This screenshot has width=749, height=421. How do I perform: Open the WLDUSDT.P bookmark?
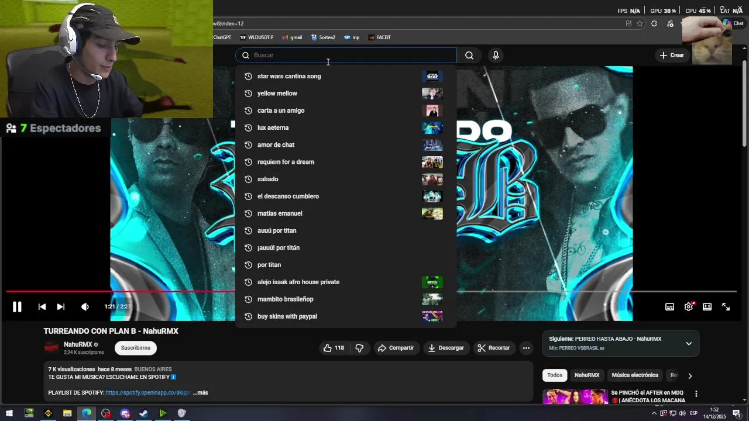click(257, 37)
